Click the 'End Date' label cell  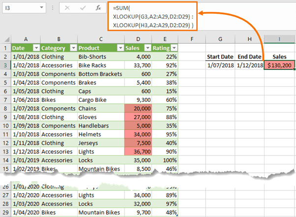pos(249,57)
